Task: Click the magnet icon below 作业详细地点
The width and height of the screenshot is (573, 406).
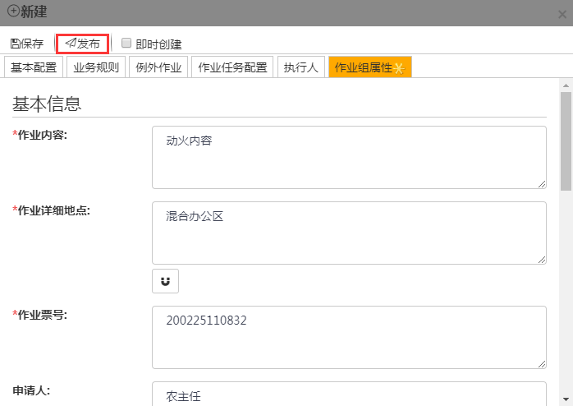Action: coord(165,281)
